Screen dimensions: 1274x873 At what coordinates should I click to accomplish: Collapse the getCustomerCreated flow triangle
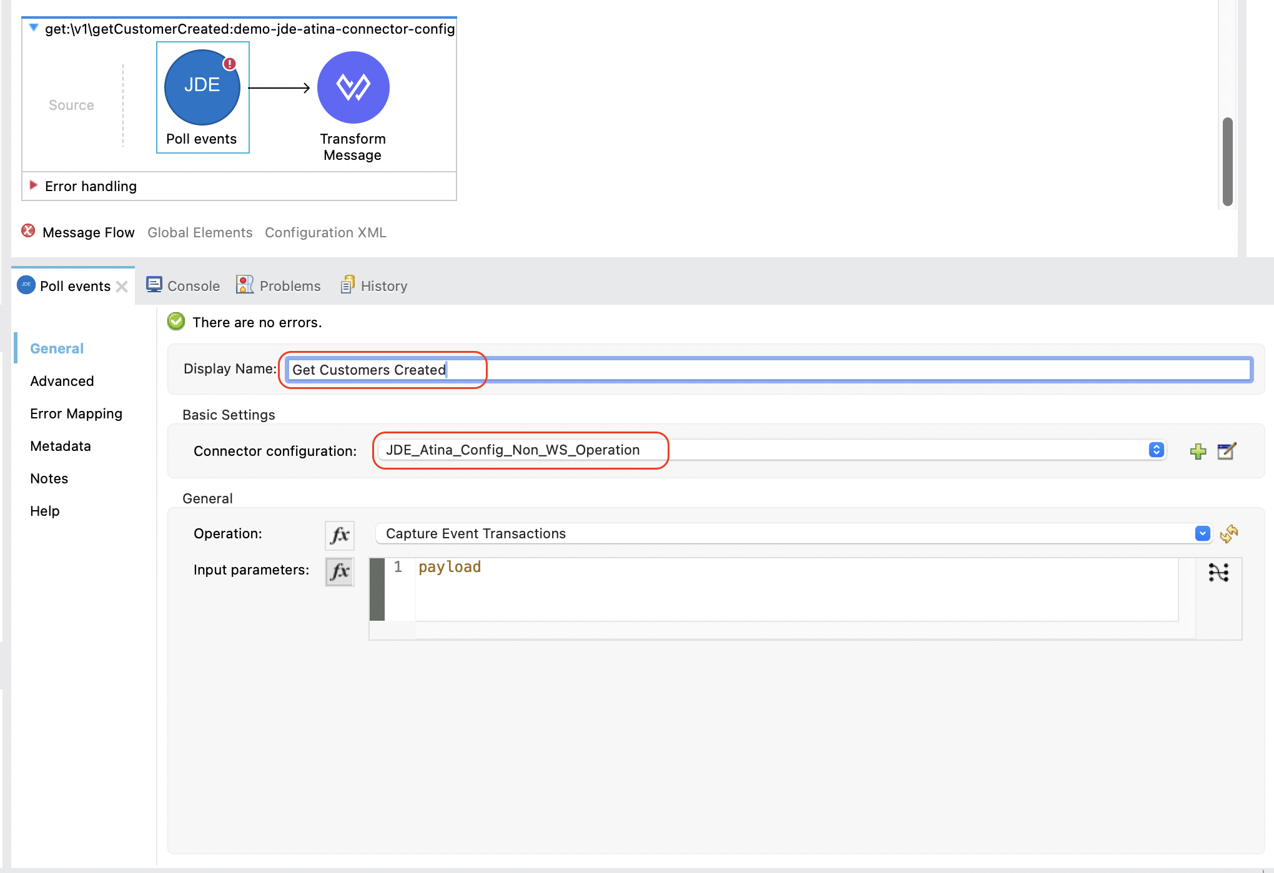(34, 28)
